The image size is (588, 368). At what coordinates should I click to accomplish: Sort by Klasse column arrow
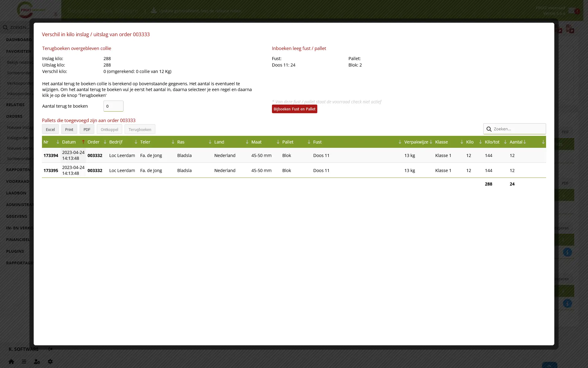[462, 142]
